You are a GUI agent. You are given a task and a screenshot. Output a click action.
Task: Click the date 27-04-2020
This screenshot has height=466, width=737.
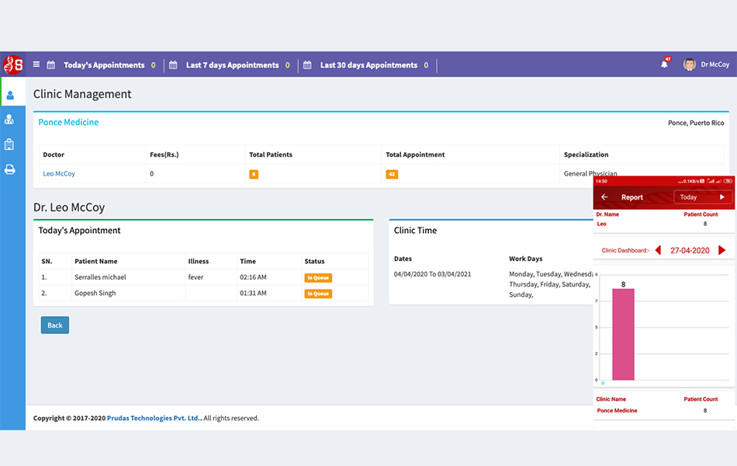tap(690, 250)
